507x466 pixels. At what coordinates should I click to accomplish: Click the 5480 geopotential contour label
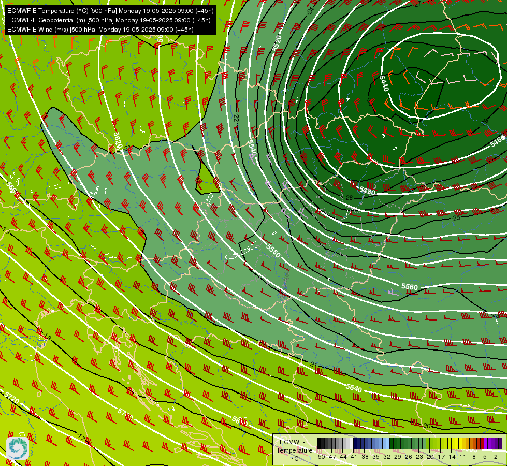368,191
